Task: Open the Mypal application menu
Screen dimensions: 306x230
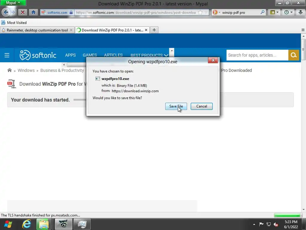Action: [13, 3]
